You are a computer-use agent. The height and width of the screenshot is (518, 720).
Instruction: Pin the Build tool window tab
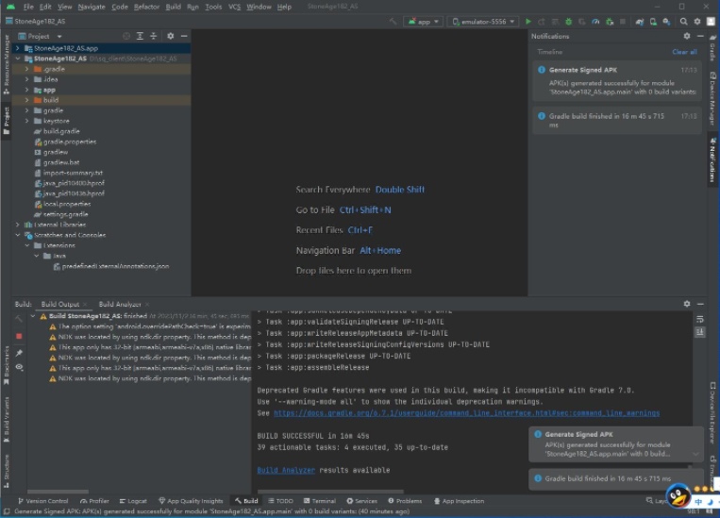[x=19, y=353]
